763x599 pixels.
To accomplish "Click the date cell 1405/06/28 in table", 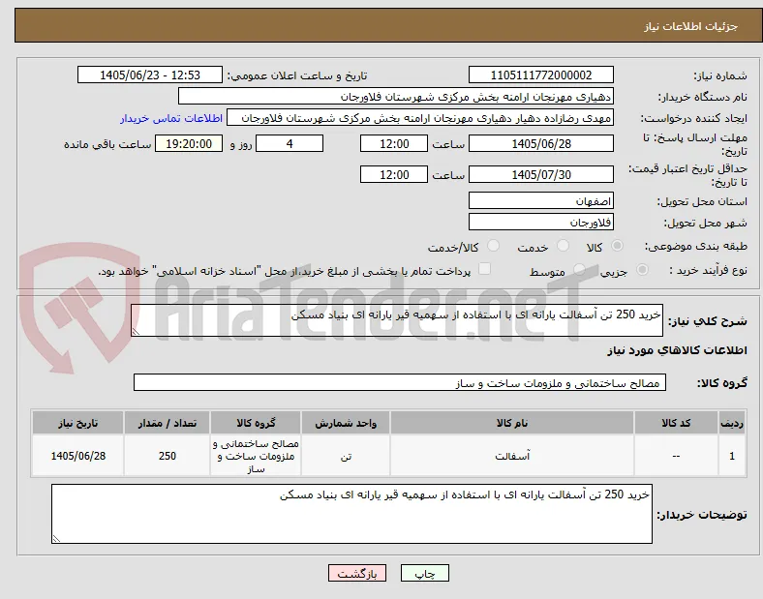I will pos(77,456).
